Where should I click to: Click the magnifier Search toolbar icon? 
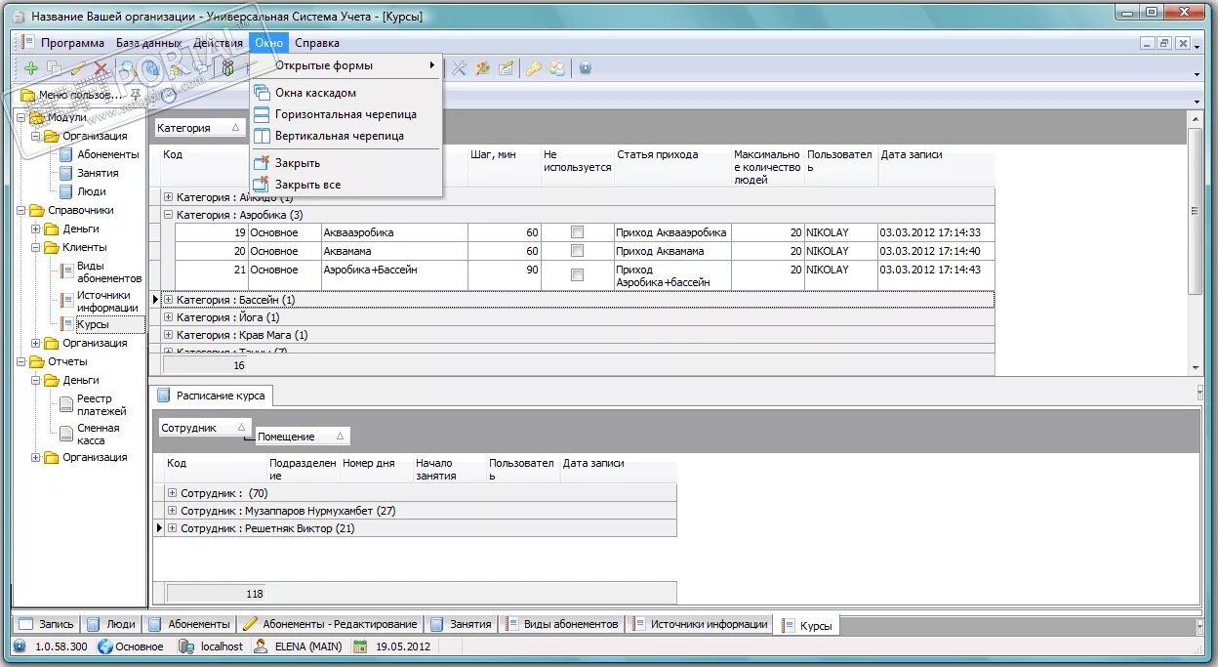click(128, 68)
